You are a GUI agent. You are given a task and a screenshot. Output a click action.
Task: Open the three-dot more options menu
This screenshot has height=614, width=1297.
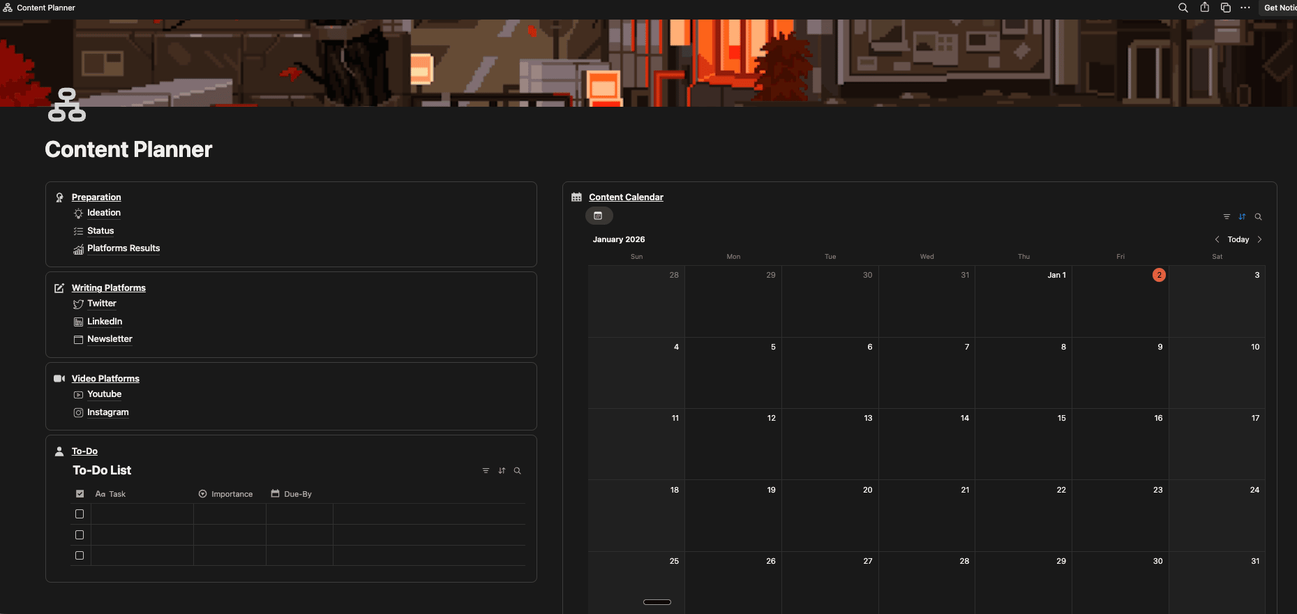(1245, 8)
